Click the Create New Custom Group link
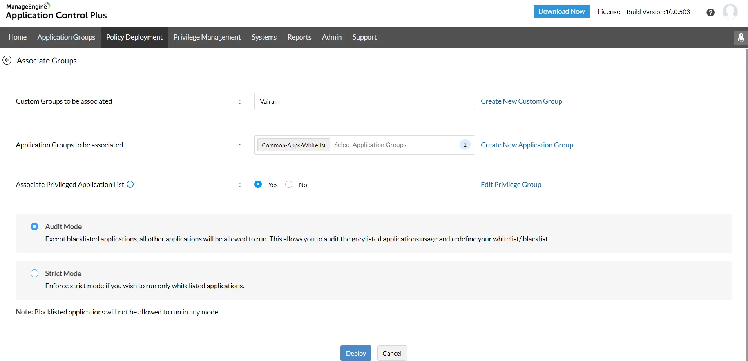 (522, 101)
